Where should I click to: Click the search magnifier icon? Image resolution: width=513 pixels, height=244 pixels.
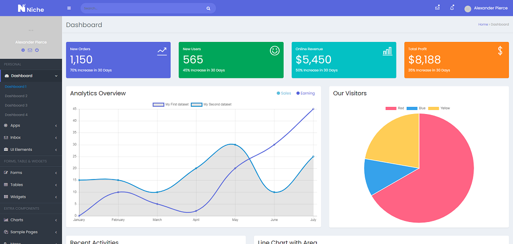coord(208,9)
